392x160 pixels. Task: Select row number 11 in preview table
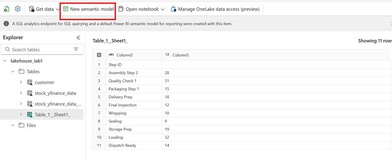pyautogui.click(x=99, y=145)
